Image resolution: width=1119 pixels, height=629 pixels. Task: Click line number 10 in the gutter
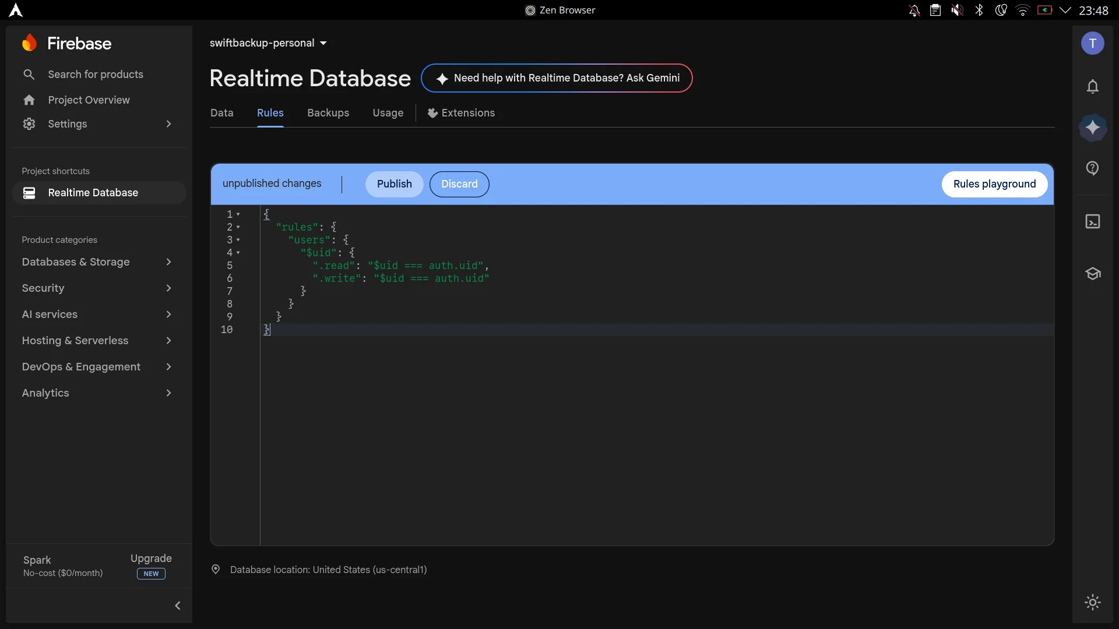(x=227, y=330)
